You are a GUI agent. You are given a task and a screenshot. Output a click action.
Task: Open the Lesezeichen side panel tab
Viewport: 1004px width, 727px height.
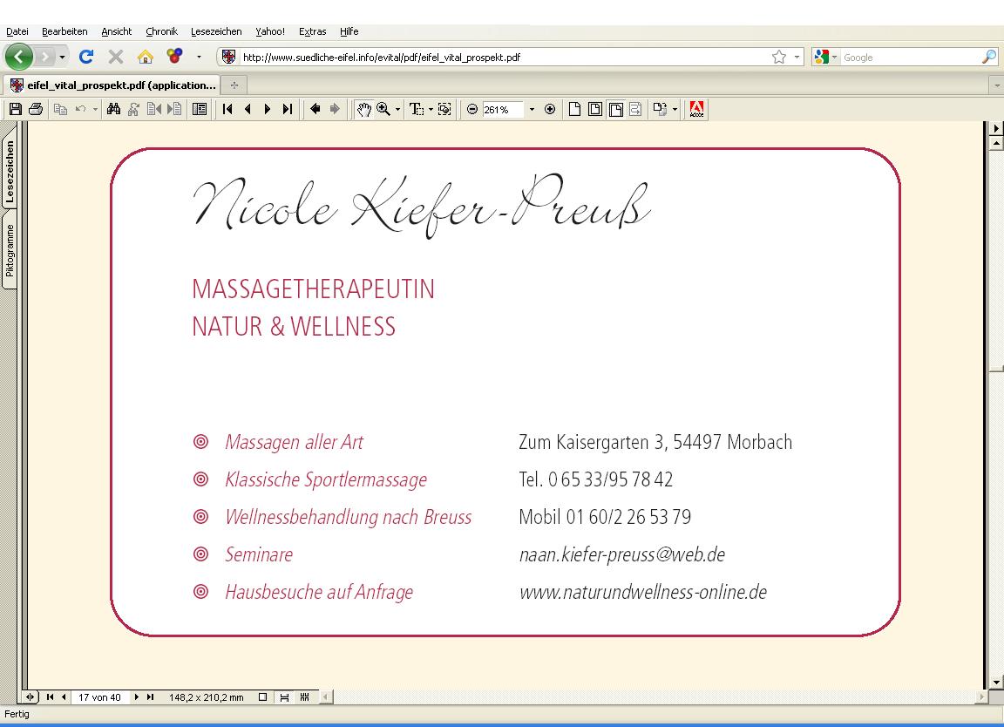10,172
